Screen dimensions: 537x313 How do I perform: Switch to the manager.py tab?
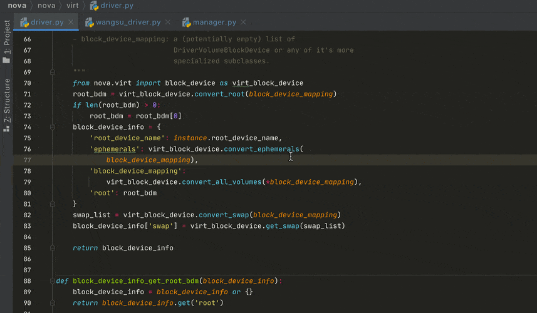point(214,23)
